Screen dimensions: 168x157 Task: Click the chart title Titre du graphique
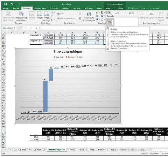click(68, 52)
